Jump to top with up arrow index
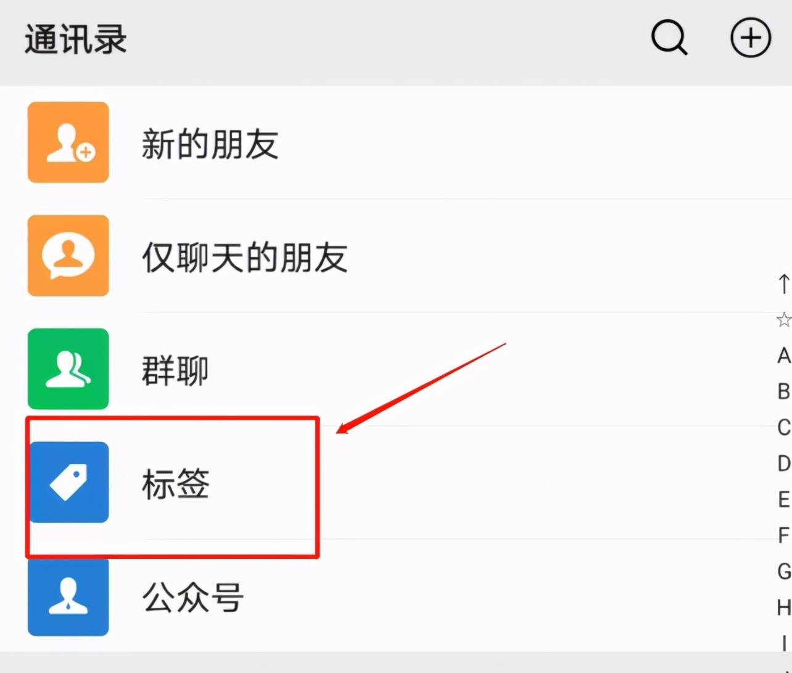792x673 pixels. coord(783,284)
